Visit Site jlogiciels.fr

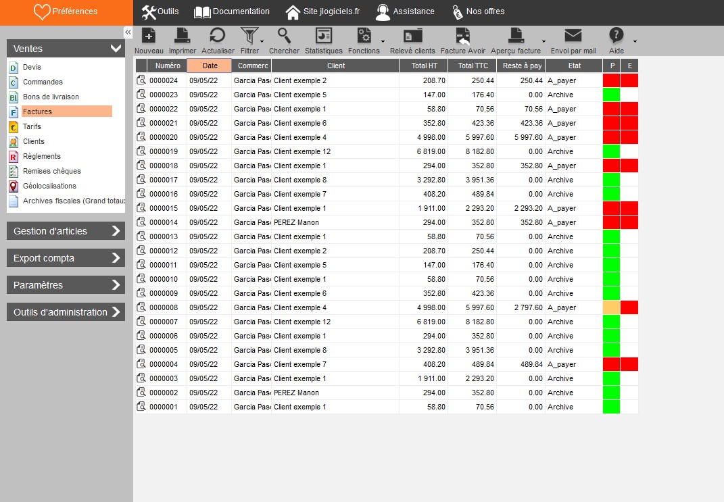pos(322,11)
